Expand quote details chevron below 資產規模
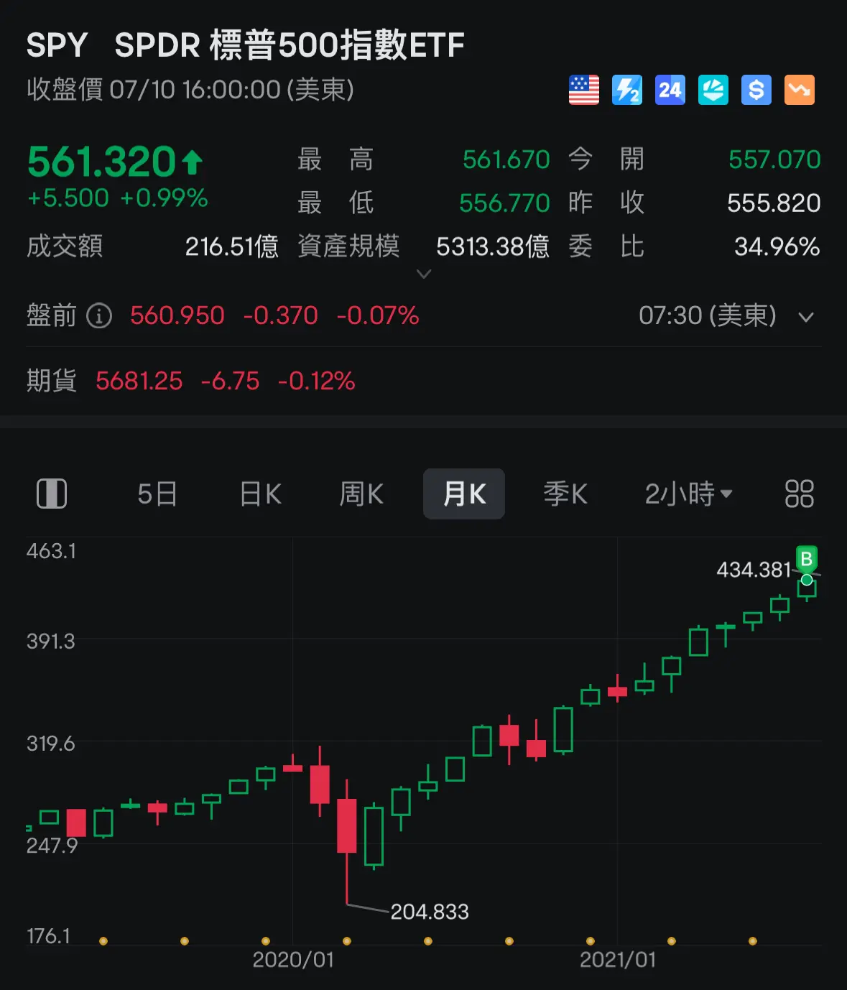The height and width of the screenshot is (990, 847). coord(424,274)
